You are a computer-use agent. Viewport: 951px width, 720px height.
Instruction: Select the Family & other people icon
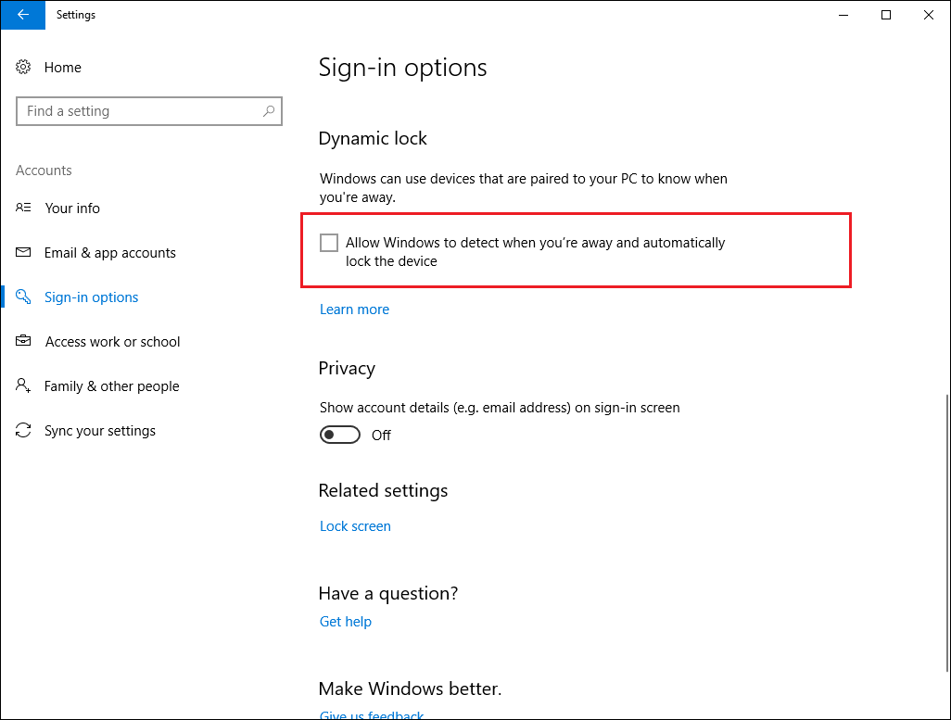pos(23,385)
